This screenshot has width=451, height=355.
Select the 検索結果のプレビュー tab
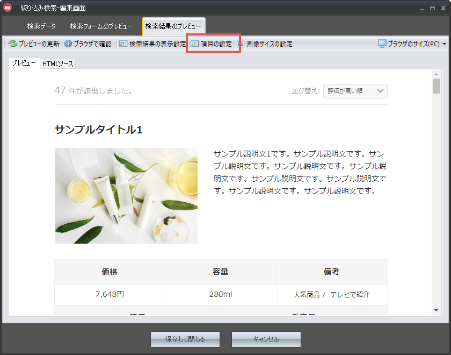point(173,26)
